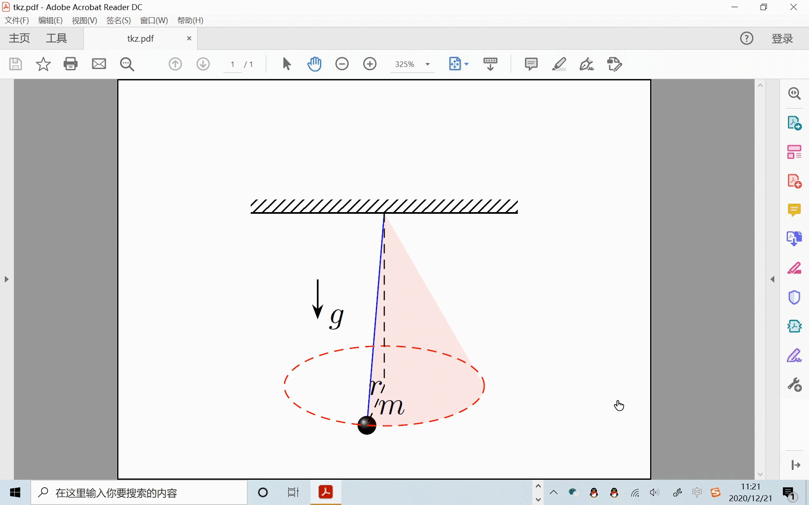Viewport: 809px width, 505px height.
Task: Select the Highlight text pen tool
Action: click(x=559, y=64)
